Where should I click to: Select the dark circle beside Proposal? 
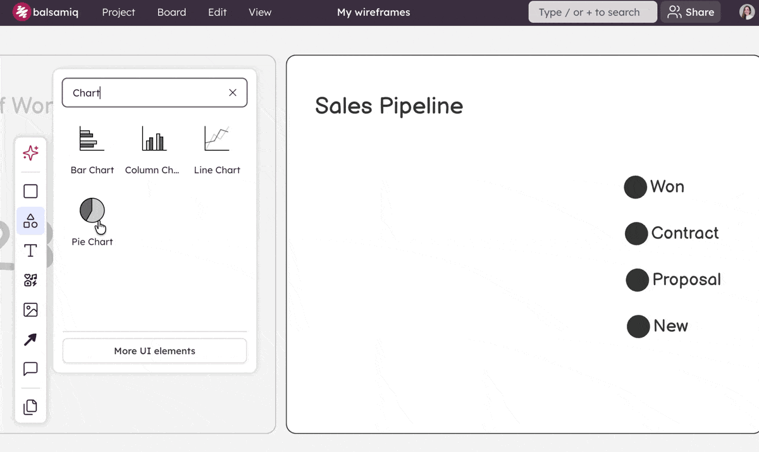tap(637, 280)
